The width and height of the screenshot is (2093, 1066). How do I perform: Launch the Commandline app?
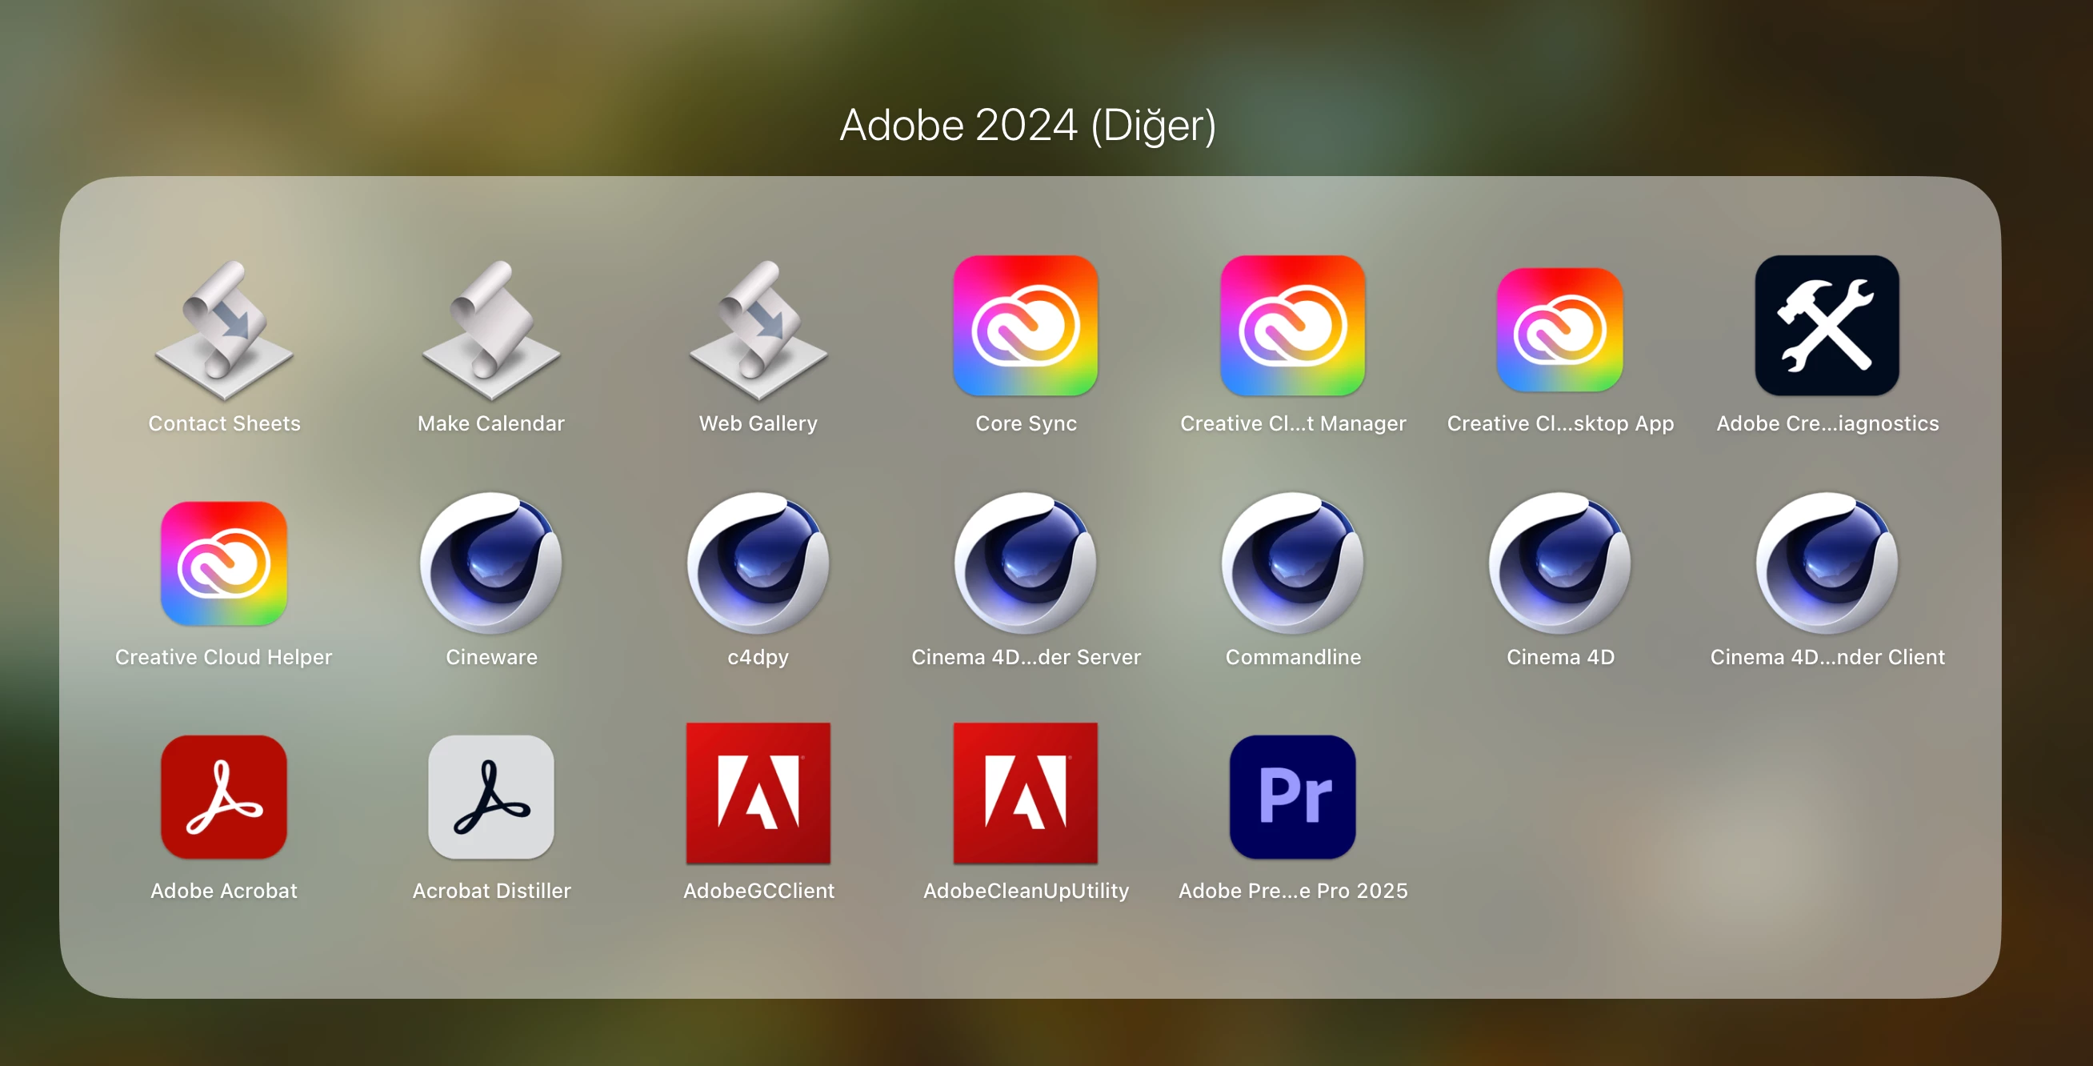coord(1293,563)
